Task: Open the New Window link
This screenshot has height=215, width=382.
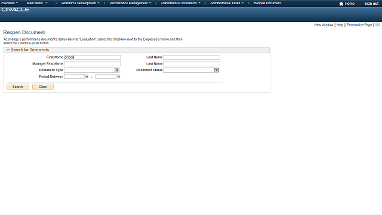Action: point(324,25)
